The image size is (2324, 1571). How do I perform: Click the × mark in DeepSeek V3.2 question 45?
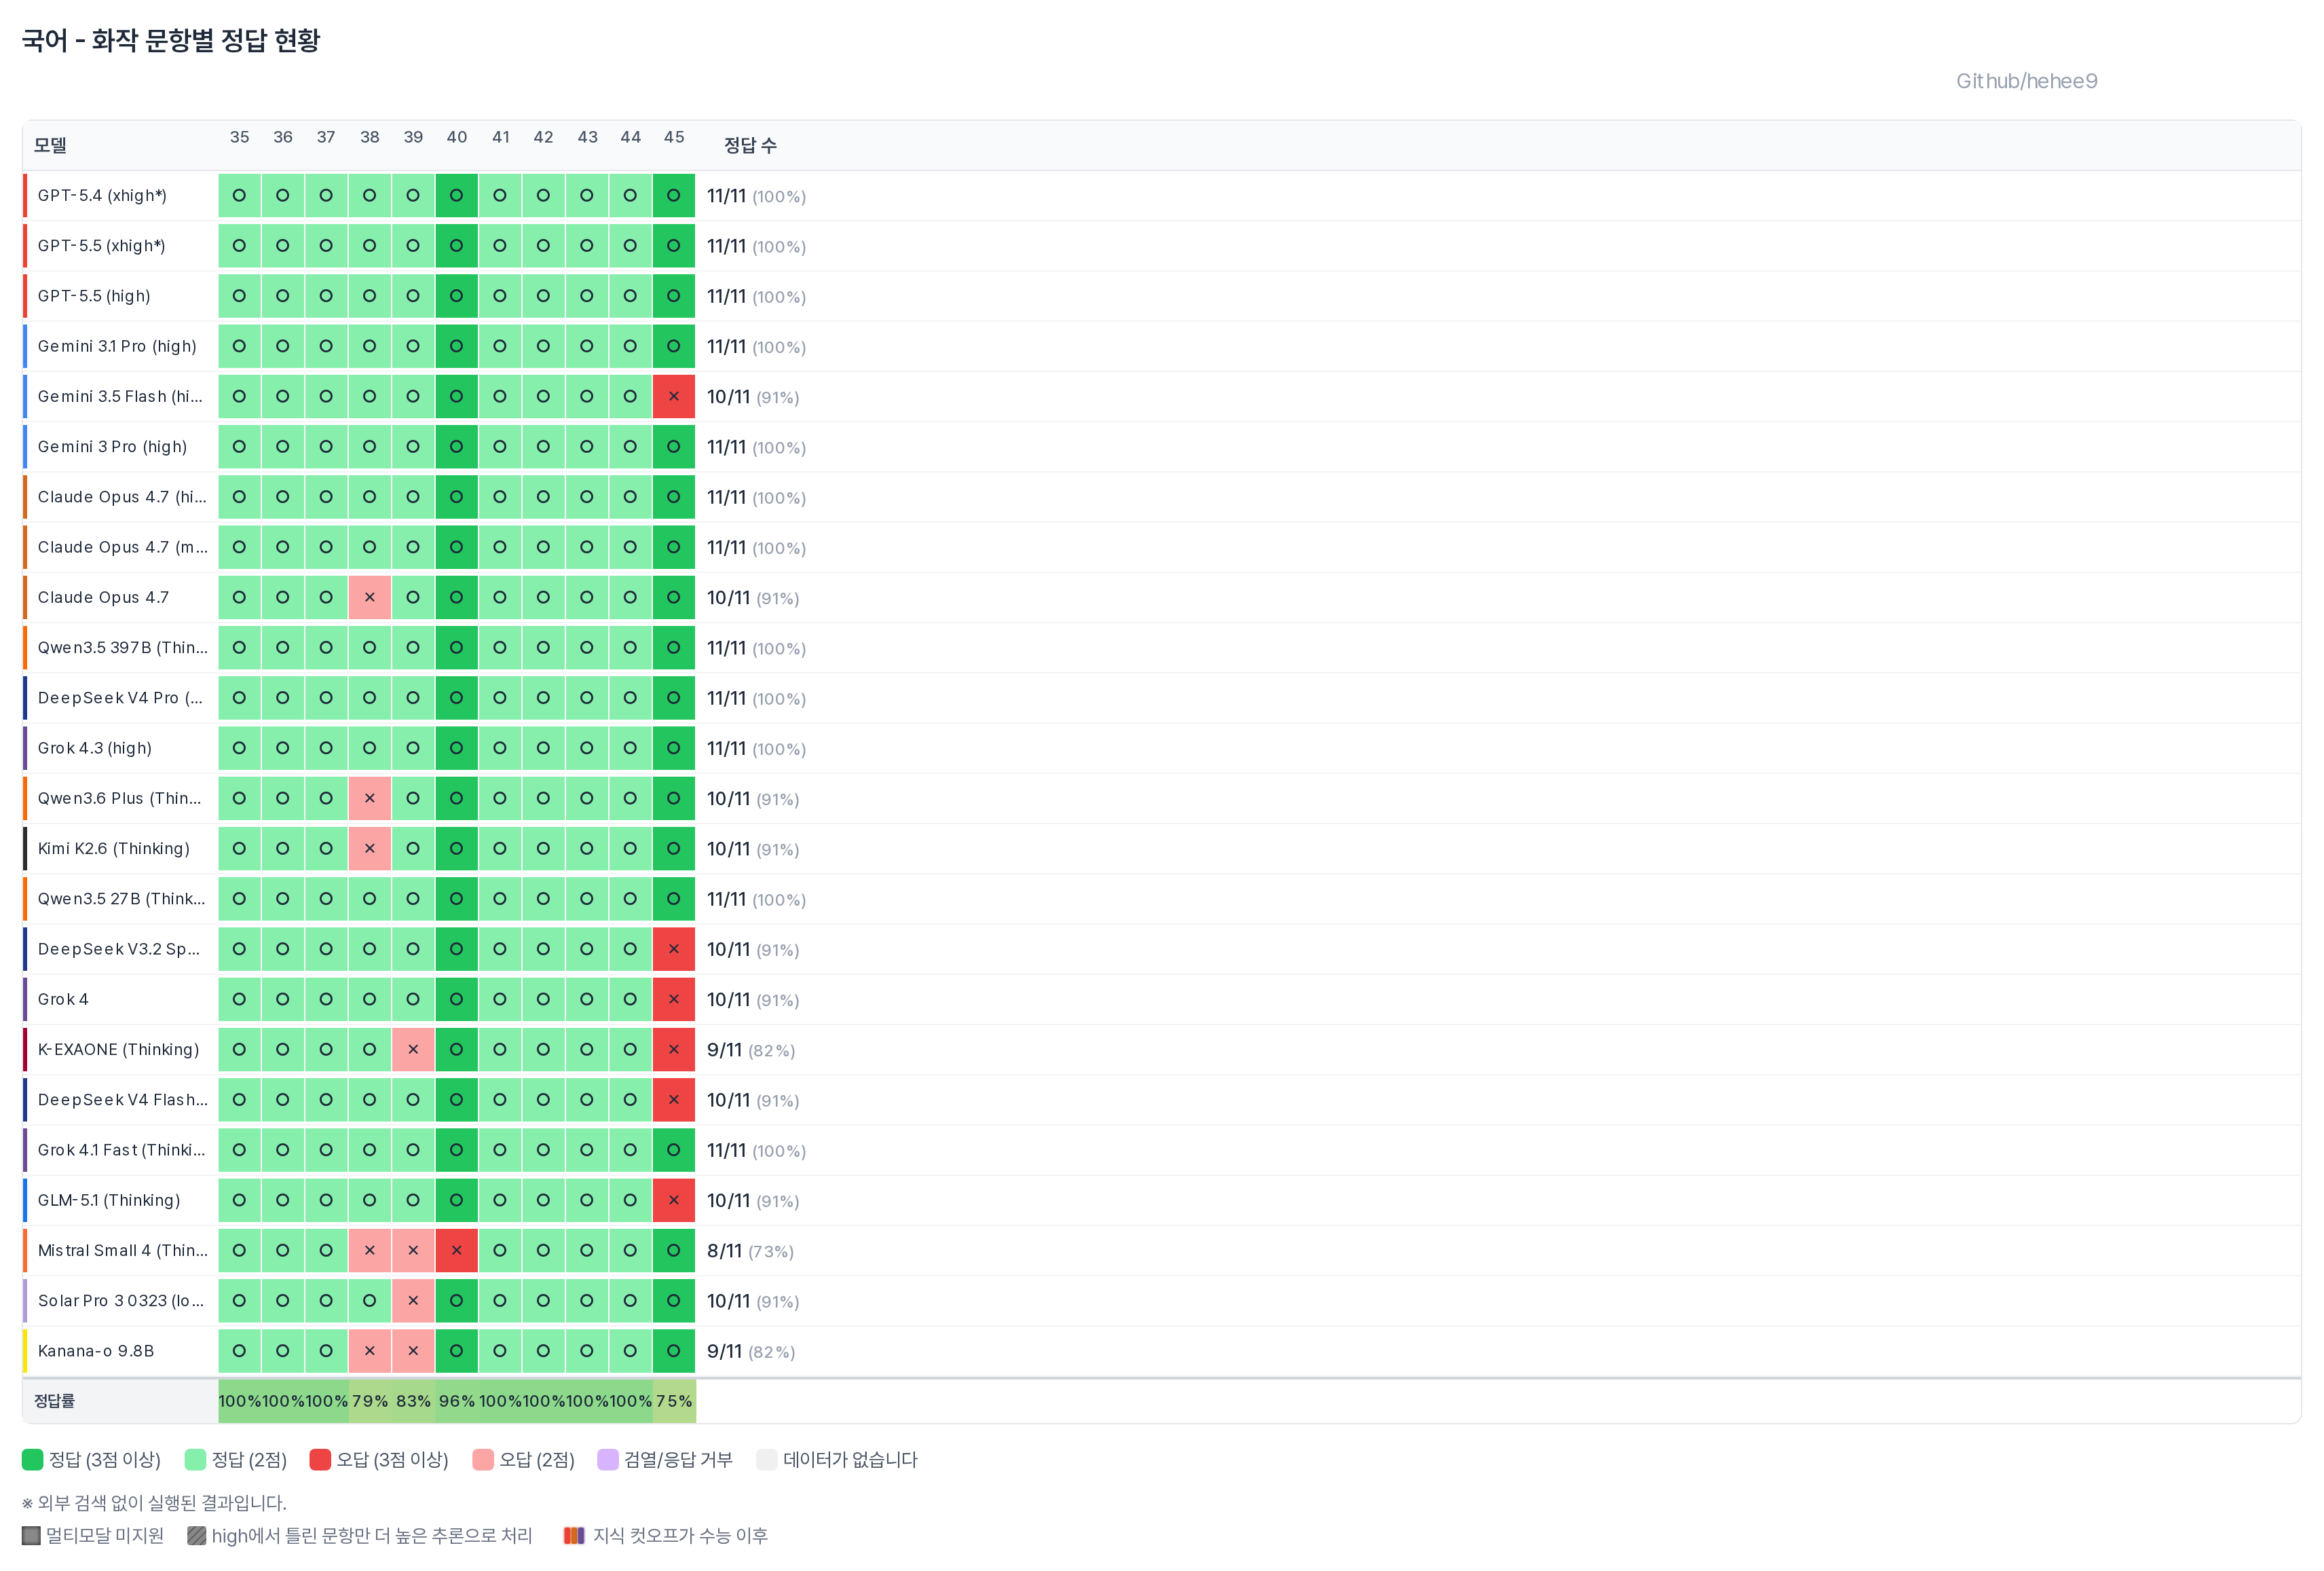(x=674, y=949)
